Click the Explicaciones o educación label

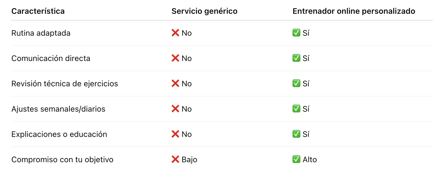(x=59, y=134)
